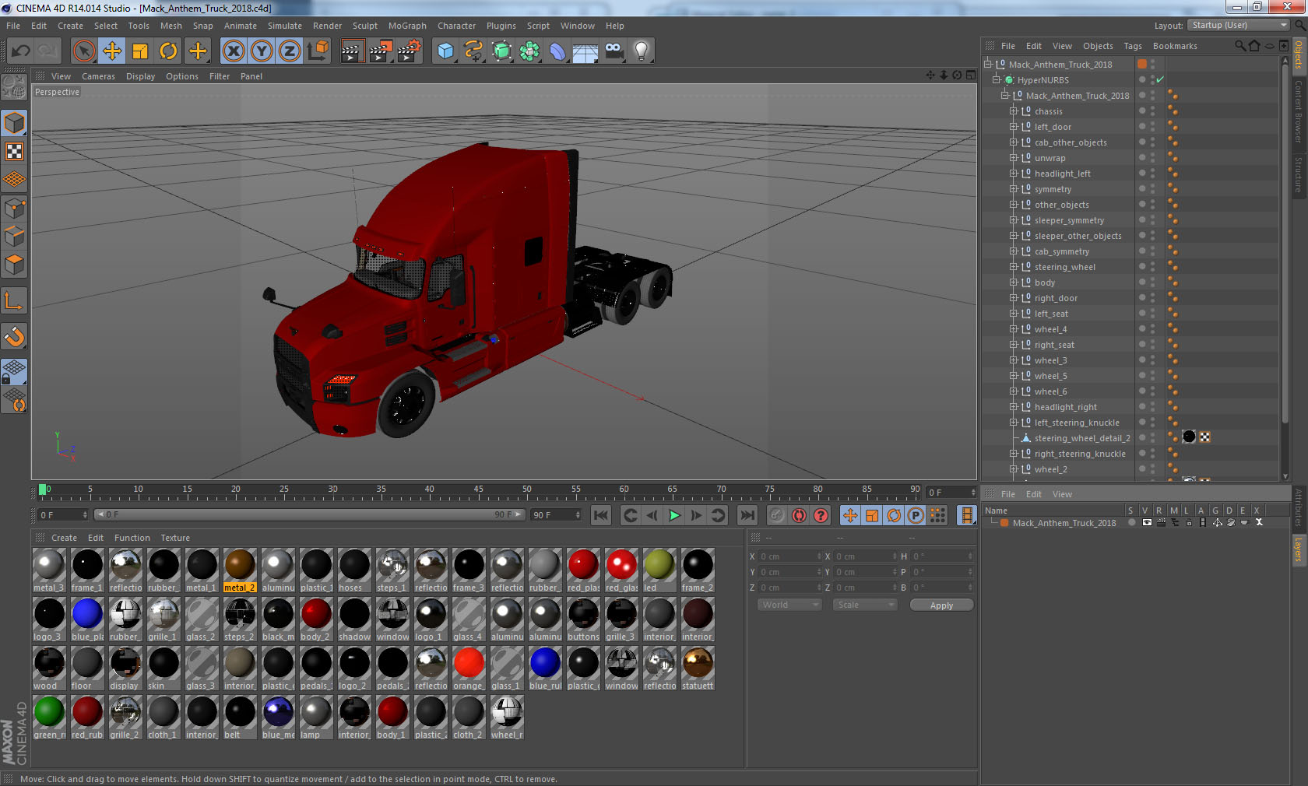1308x786 pixels.
Task: Click Play Forwards button
Action: pyautogui.click(x=674, y=515)
